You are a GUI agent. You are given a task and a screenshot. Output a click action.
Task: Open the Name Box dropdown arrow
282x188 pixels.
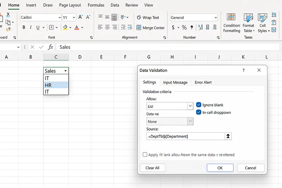click(x=18, y=47)
